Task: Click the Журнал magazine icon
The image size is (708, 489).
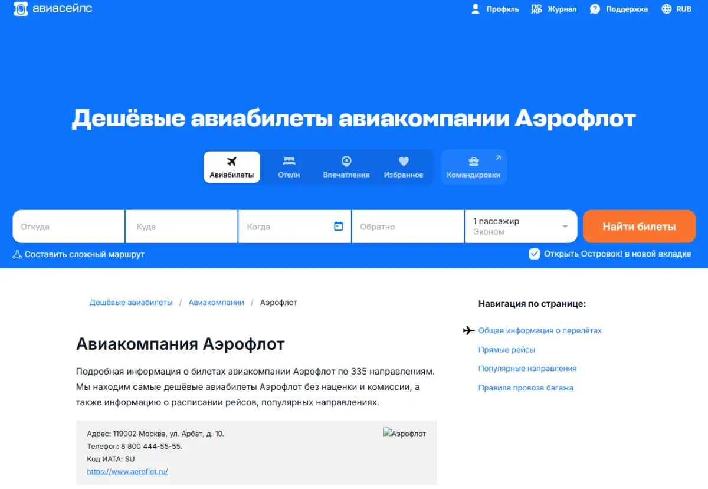Action: tap(536, 9)
